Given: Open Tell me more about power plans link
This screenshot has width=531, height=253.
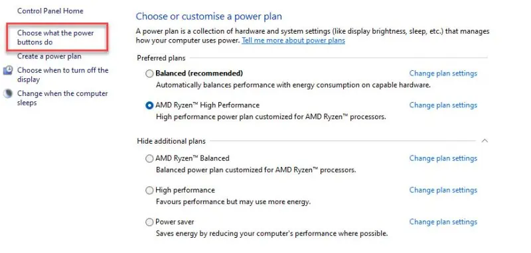Looking at the screenshot, I should 293,41.
